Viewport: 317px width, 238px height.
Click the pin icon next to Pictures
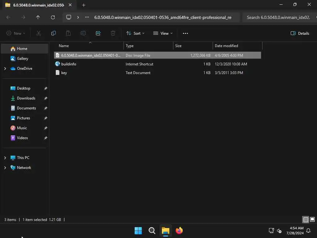pos(46,118)
